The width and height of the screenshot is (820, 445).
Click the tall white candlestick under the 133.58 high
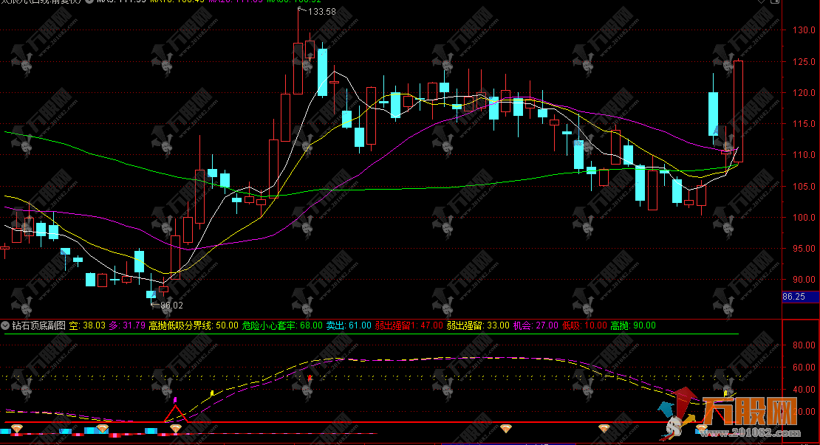point(298,68)
